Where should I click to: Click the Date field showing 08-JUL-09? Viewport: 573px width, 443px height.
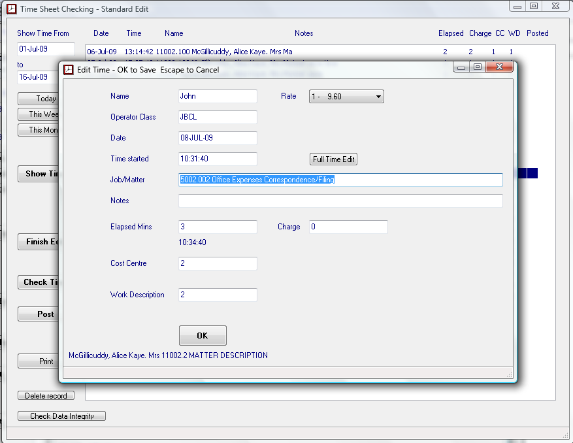pos(218,138)
